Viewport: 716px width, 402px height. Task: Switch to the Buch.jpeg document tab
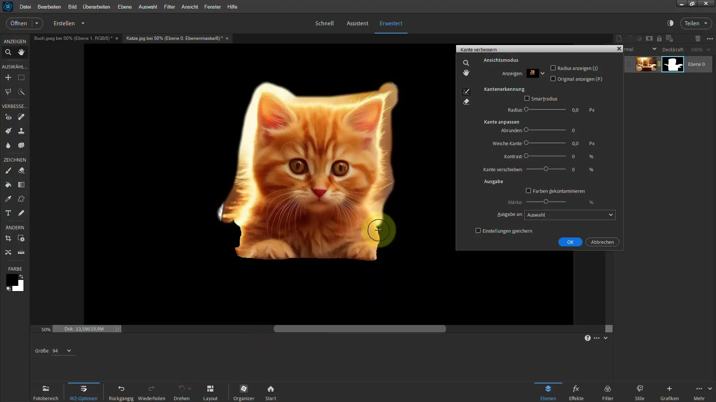point(73,38)
